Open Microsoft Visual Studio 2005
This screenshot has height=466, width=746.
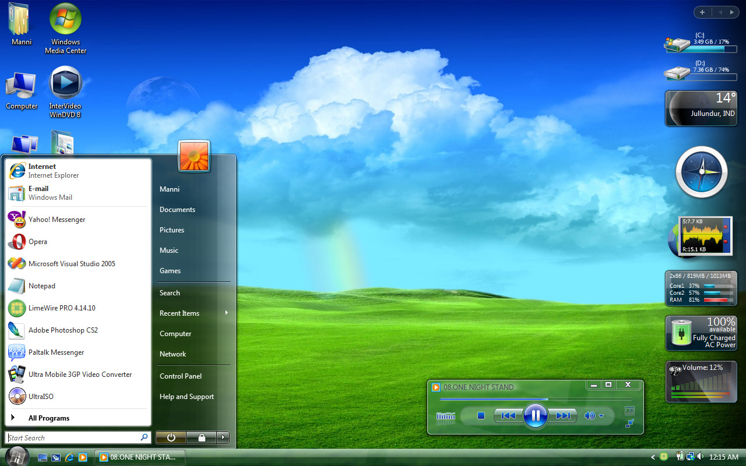pyautogui.click(x=78, y=264)
